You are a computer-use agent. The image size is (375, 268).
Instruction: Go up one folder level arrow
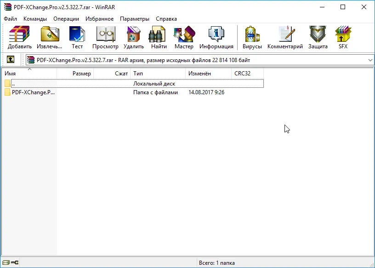click(x=10, y=59)
